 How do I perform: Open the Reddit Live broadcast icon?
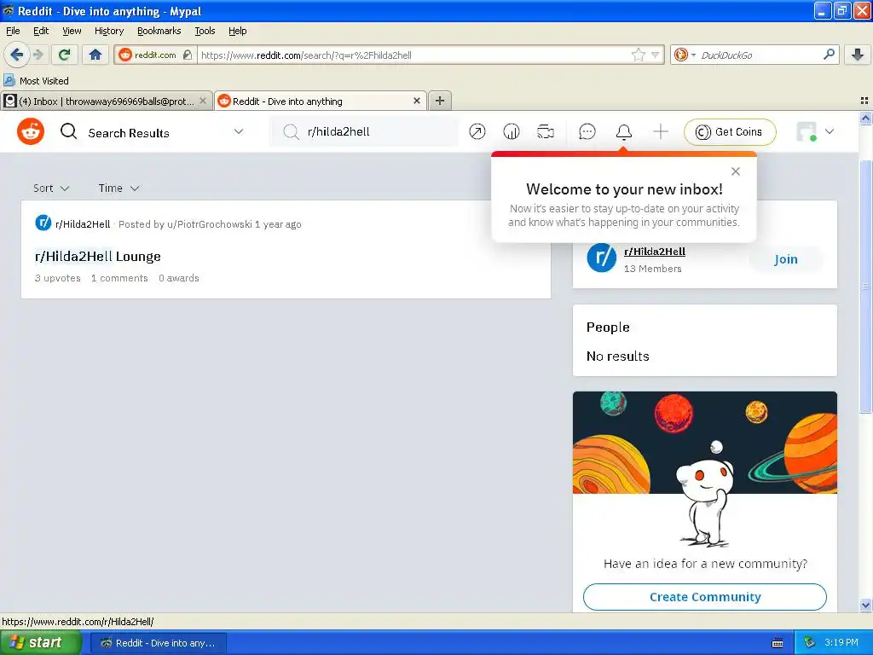click(546, 132)
